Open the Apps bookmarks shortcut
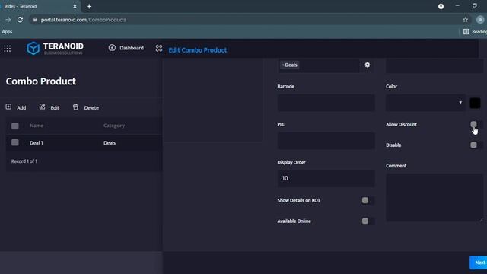 pyautogui.click(x=7, y=32)
